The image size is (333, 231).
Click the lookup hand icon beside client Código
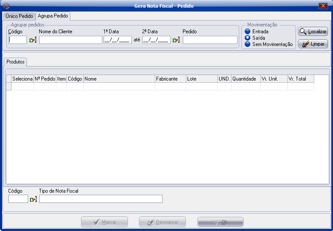[33, 40]
